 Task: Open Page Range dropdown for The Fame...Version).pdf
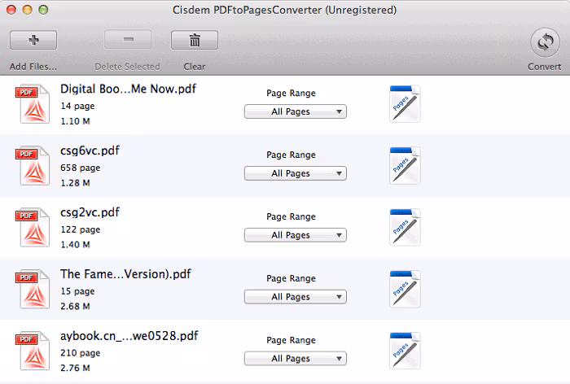pyautogui.click(x=295, y=297)
